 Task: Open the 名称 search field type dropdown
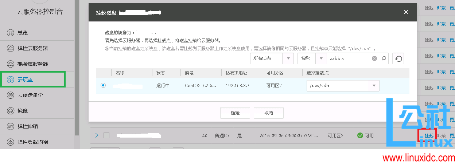pos(312,58)
